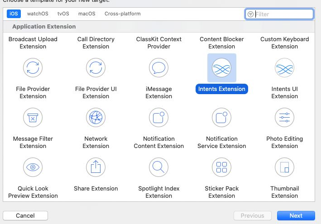Click the Previous button

253,215
